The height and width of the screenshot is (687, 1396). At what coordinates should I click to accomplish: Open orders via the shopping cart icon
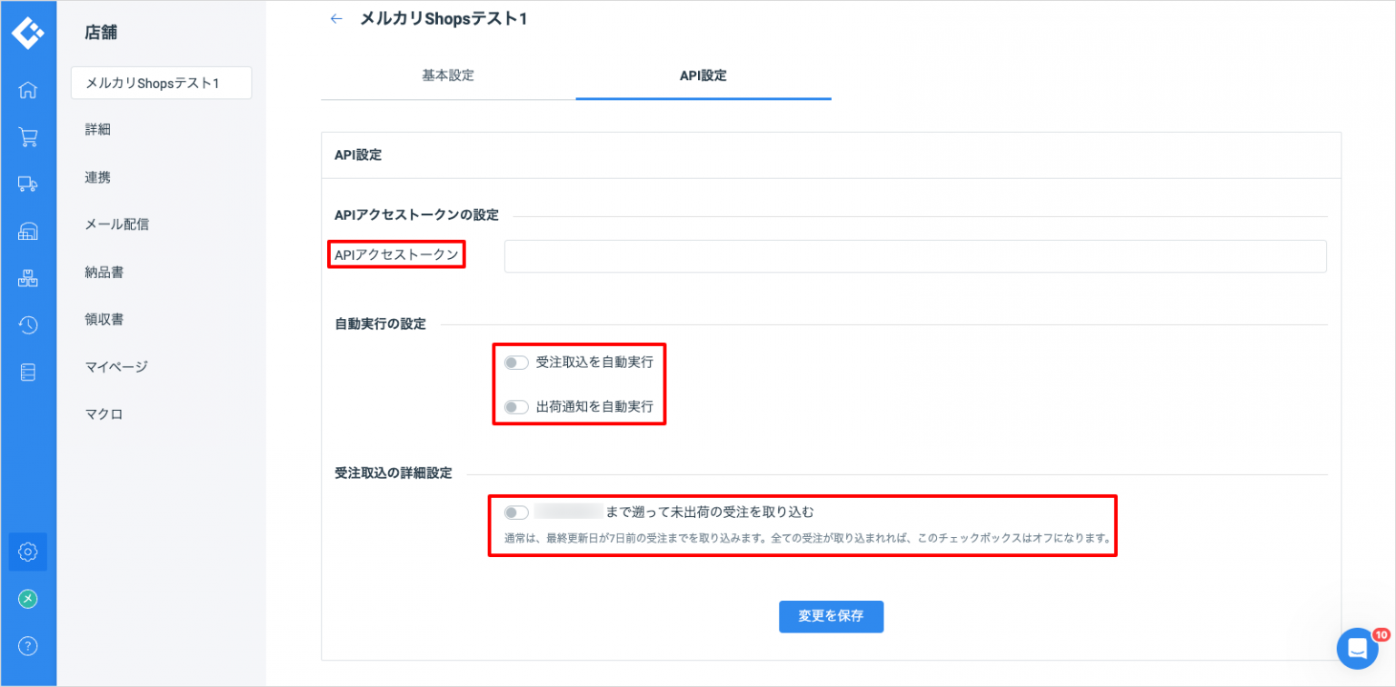pos(28,136)
